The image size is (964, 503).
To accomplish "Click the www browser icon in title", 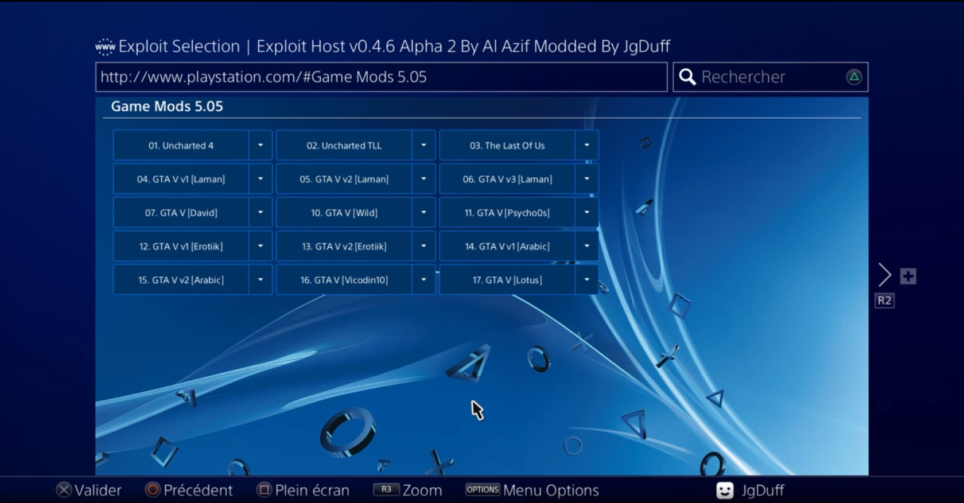I will pos(105,46).
